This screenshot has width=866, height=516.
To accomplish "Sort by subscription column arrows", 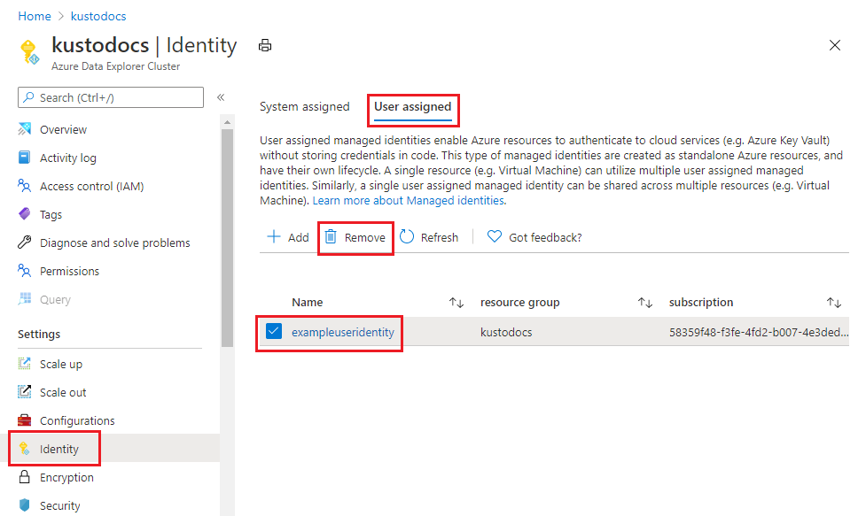I will click(834, 302).
